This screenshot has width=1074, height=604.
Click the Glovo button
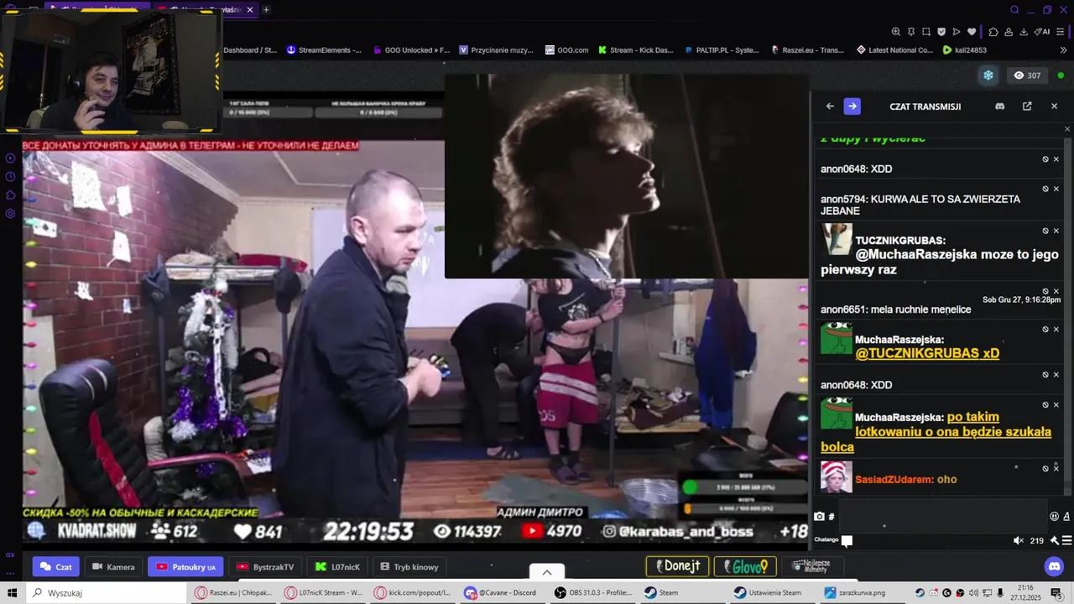745,566
